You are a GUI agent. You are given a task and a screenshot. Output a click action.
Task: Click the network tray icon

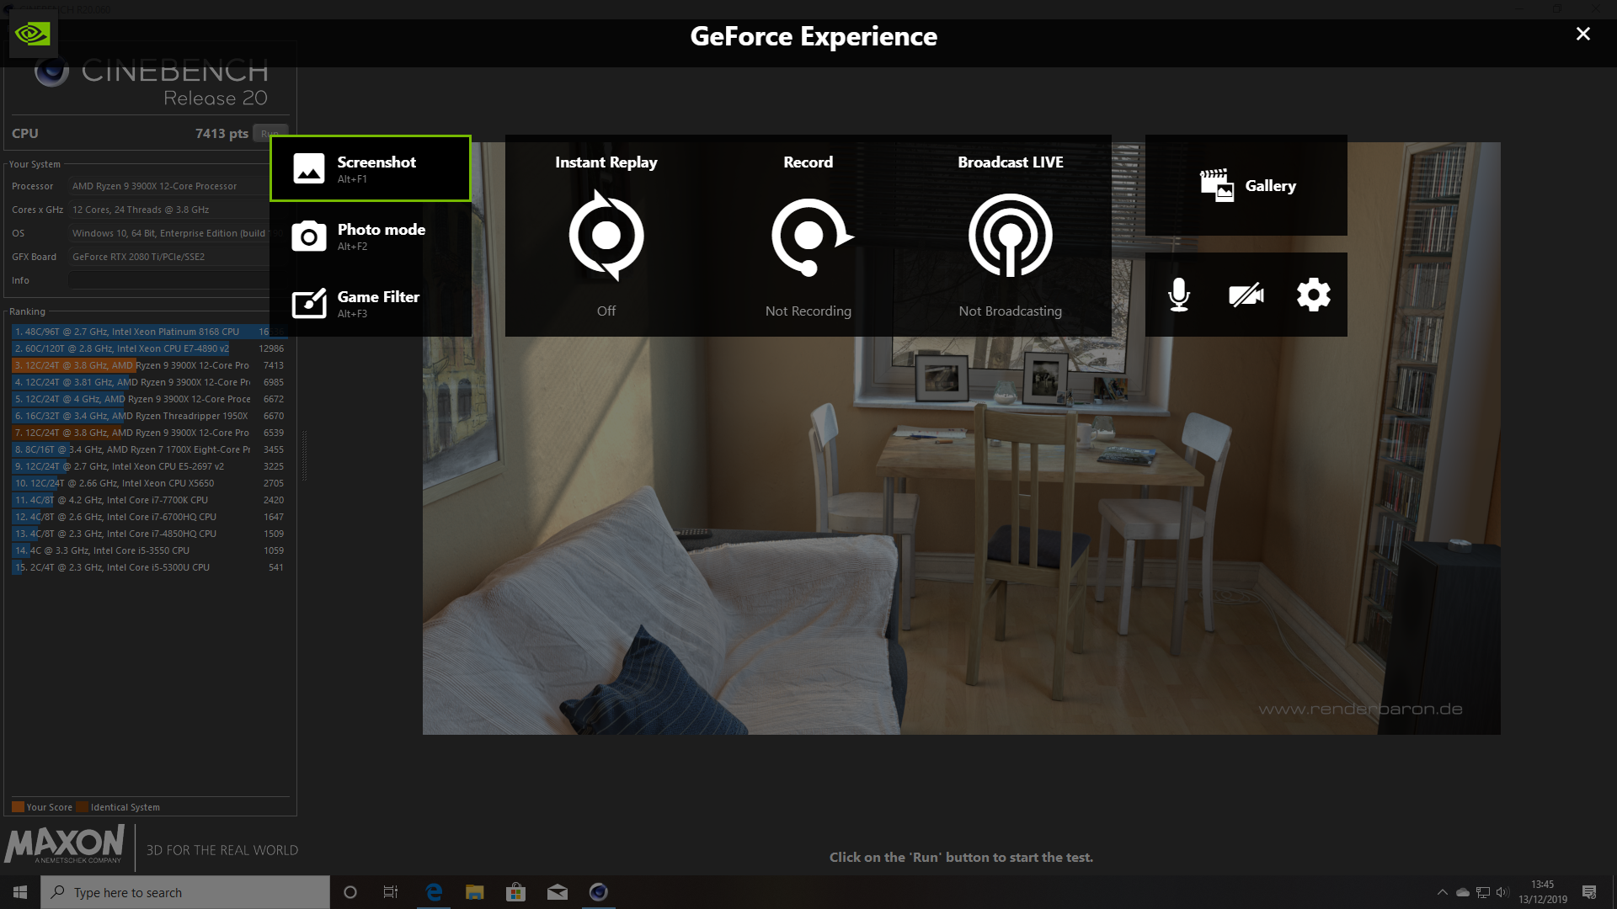point(1483,892)
